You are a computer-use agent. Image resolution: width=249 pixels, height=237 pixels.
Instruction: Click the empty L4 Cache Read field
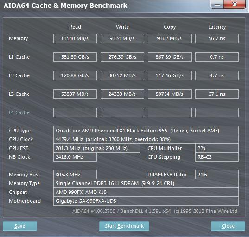pos(75,112)
